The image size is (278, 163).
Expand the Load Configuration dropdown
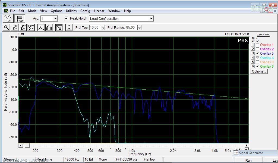point(151,19)
